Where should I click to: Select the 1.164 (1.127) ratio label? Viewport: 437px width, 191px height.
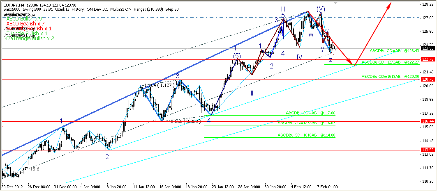click(158, 86)
